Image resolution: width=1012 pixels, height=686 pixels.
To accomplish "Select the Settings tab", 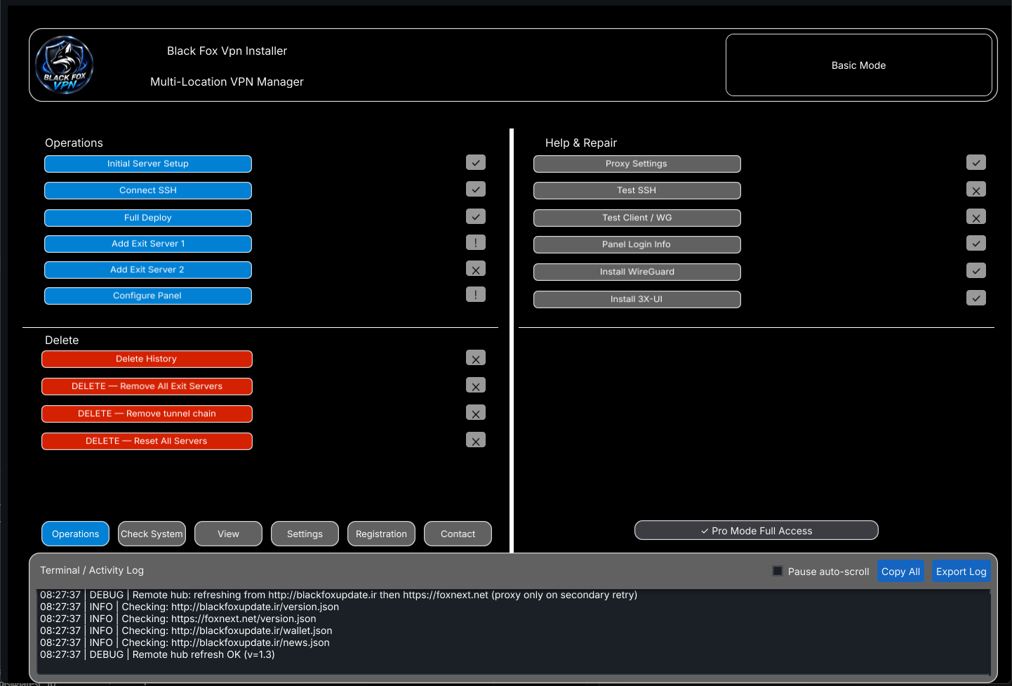I will [305, 534].
